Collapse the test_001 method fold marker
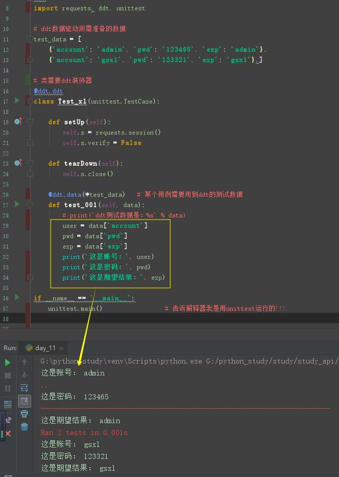 point(30,205)
